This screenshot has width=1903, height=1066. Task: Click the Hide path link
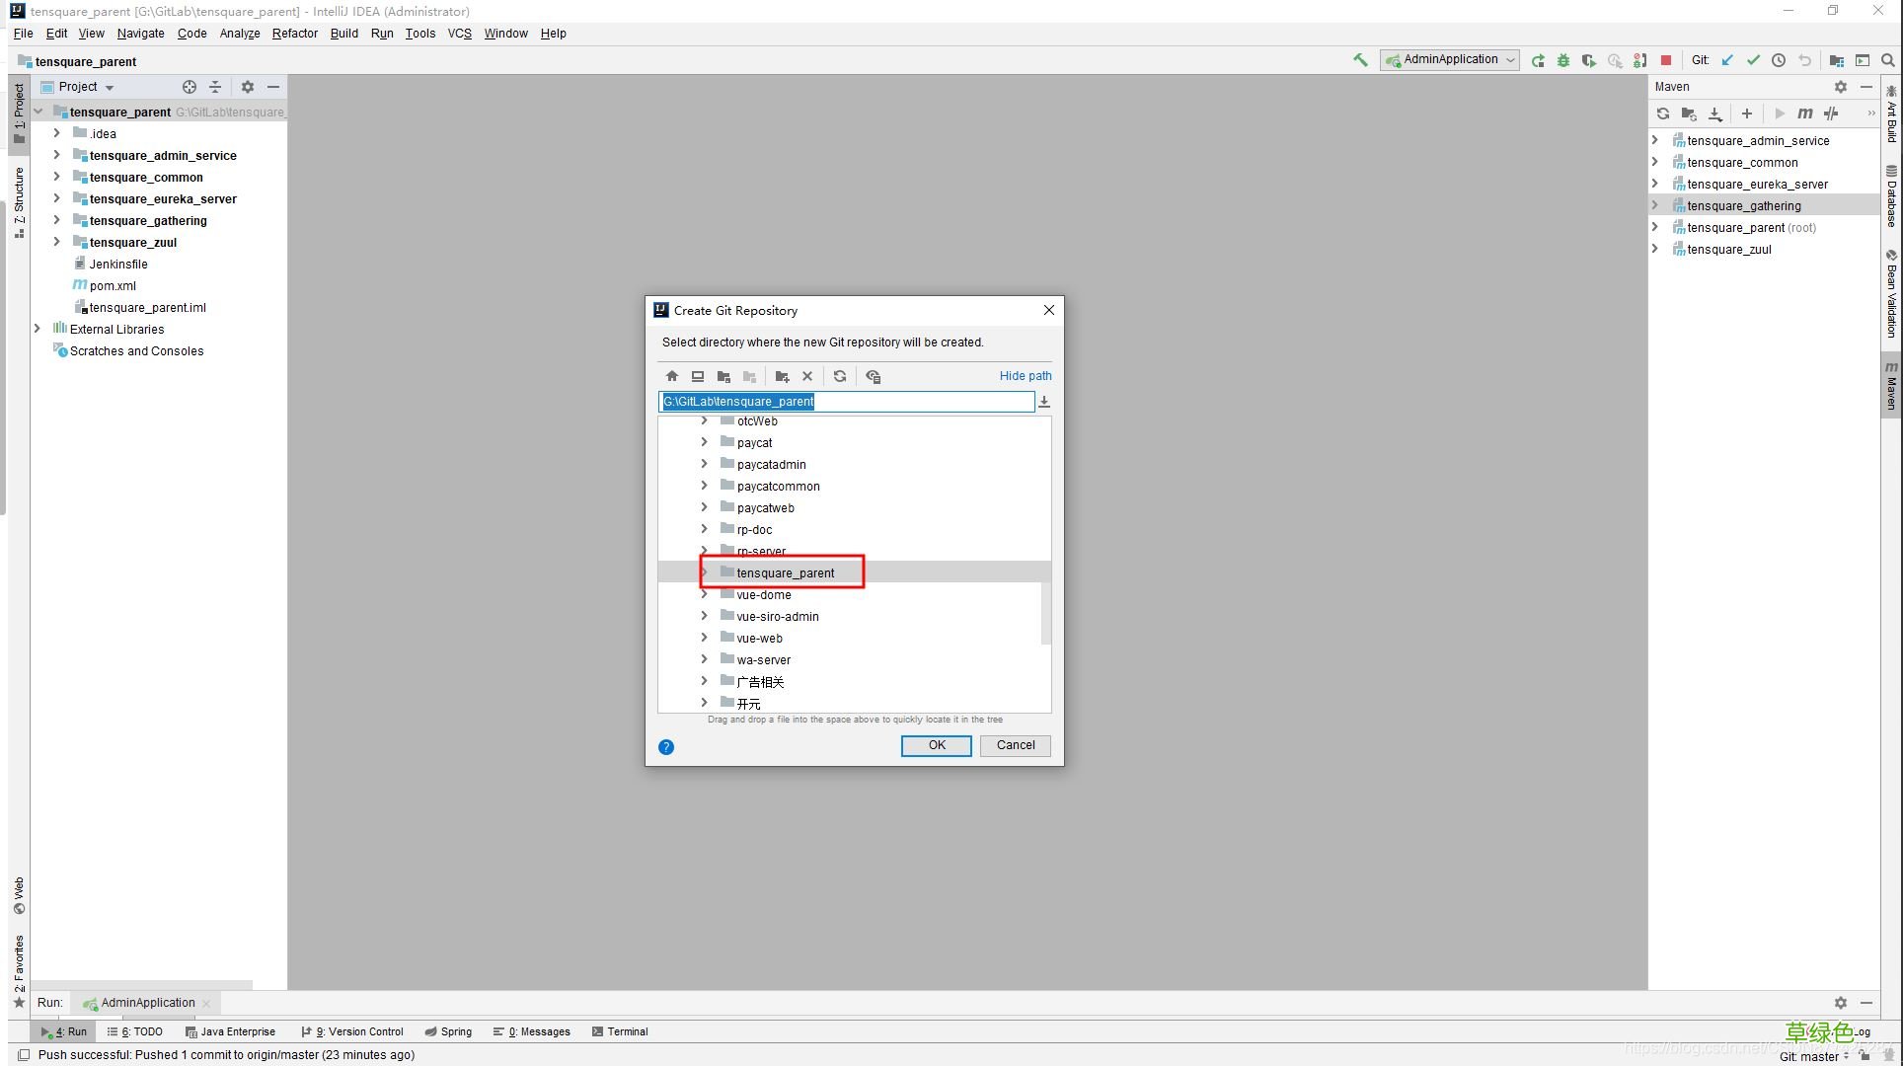click(1026, 376)
